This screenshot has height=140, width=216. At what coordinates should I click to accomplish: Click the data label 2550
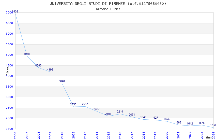pos(73,105)
